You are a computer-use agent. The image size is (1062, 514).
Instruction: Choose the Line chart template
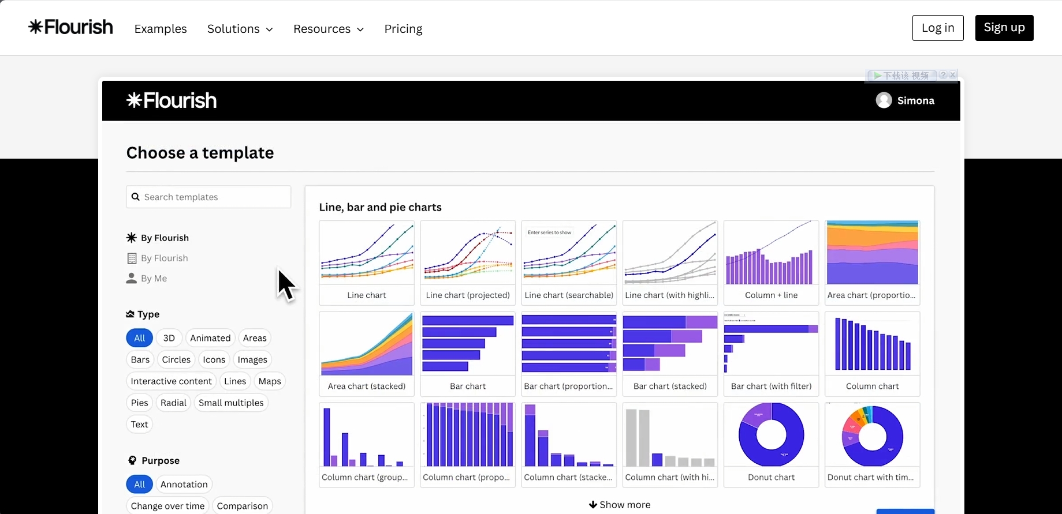[x=367, y=262]
